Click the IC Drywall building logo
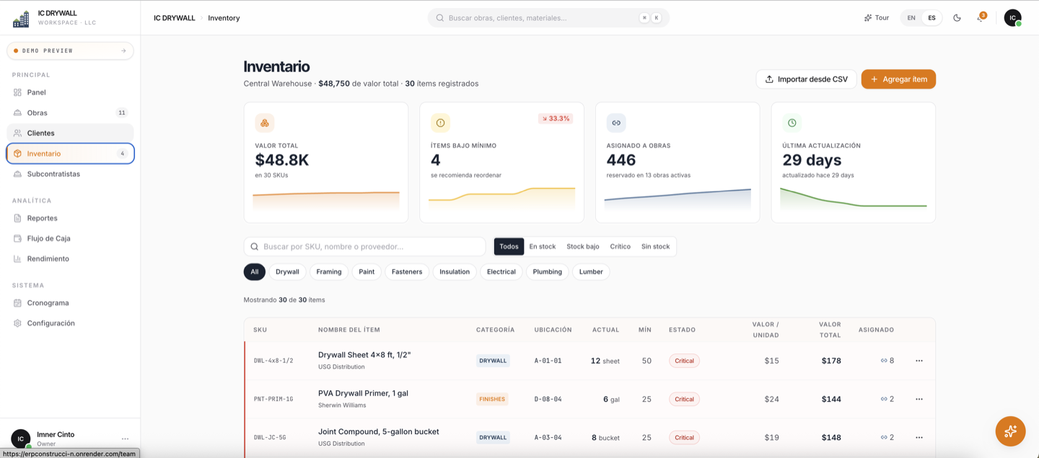The width and height of the screenshot is (1039, 458). pyautogui.click(x=21, y=19)
